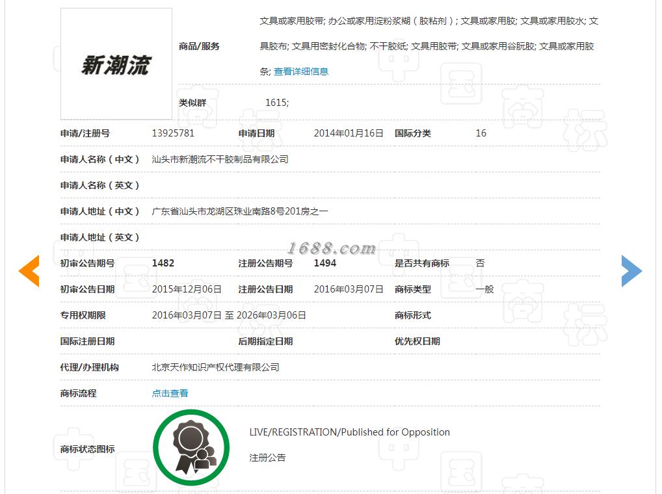Select goods text starting 文具或家用胶带
662x494 pixels.
coord(429,46)
